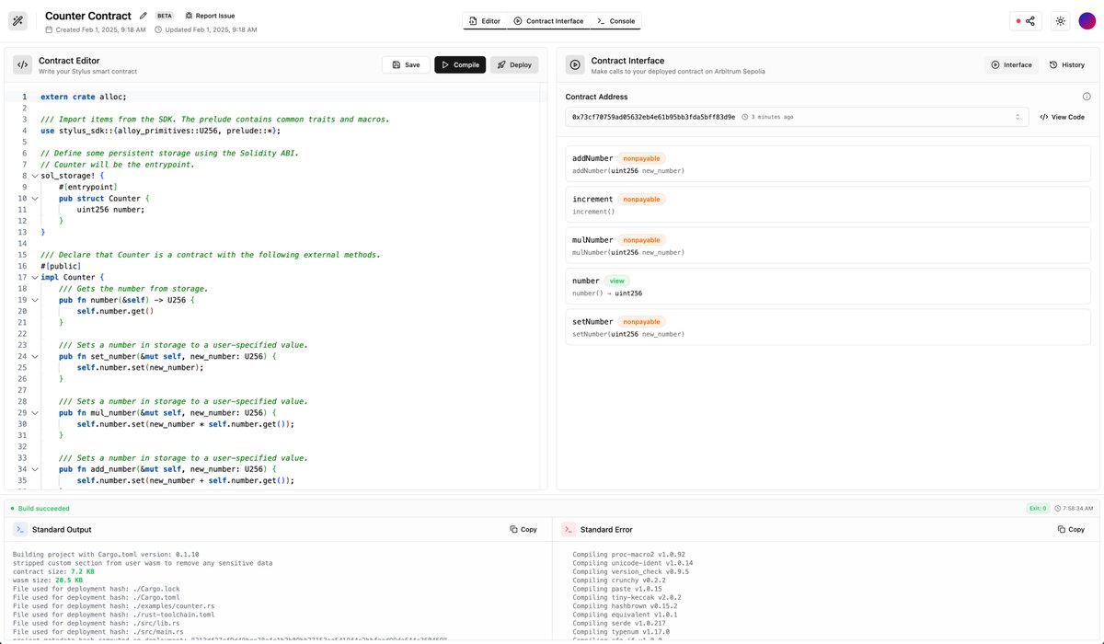Copy Standard Error text
Viewport: 1104px width, 644px height.
pyautogui.click(x=1071, y=529)
